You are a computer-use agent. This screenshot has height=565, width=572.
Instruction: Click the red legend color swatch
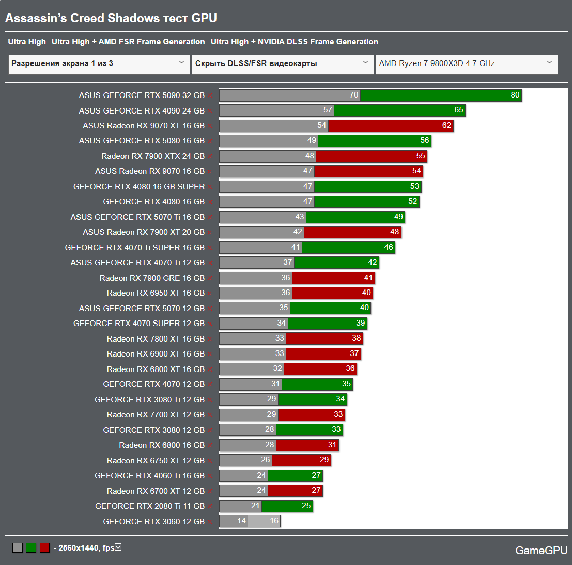click(44, 547)
